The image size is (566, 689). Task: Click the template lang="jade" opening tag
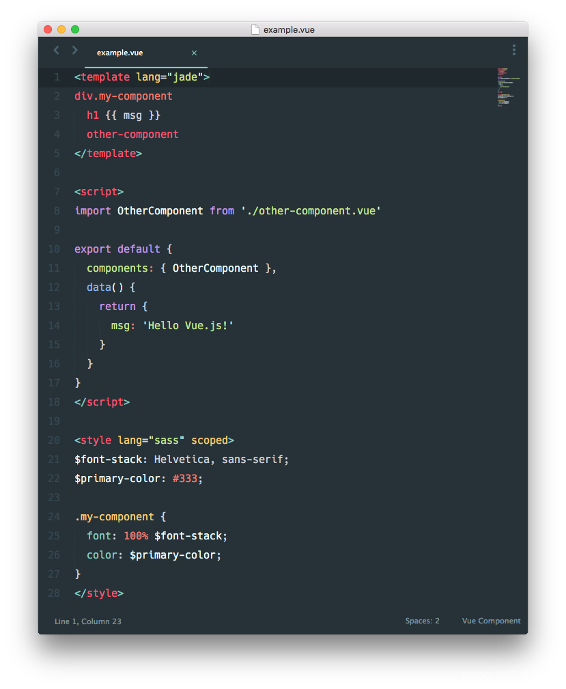coord(142,77)
